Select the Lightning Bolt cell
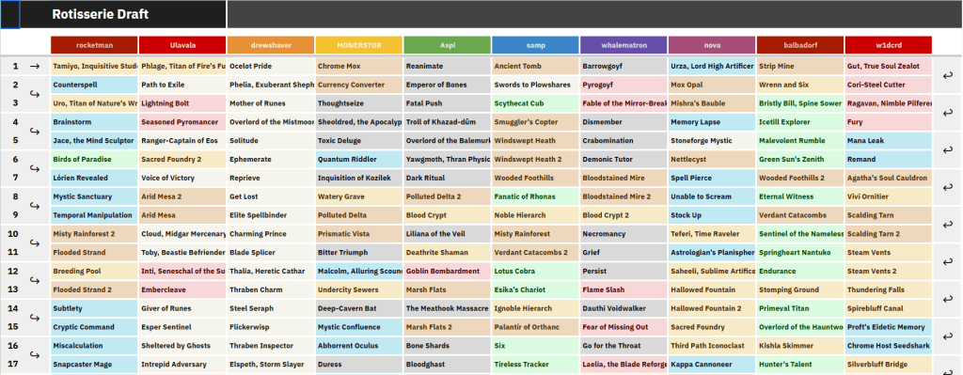This screenshot has height=375, width=963. pyautogui.click(x=183, y=103)
